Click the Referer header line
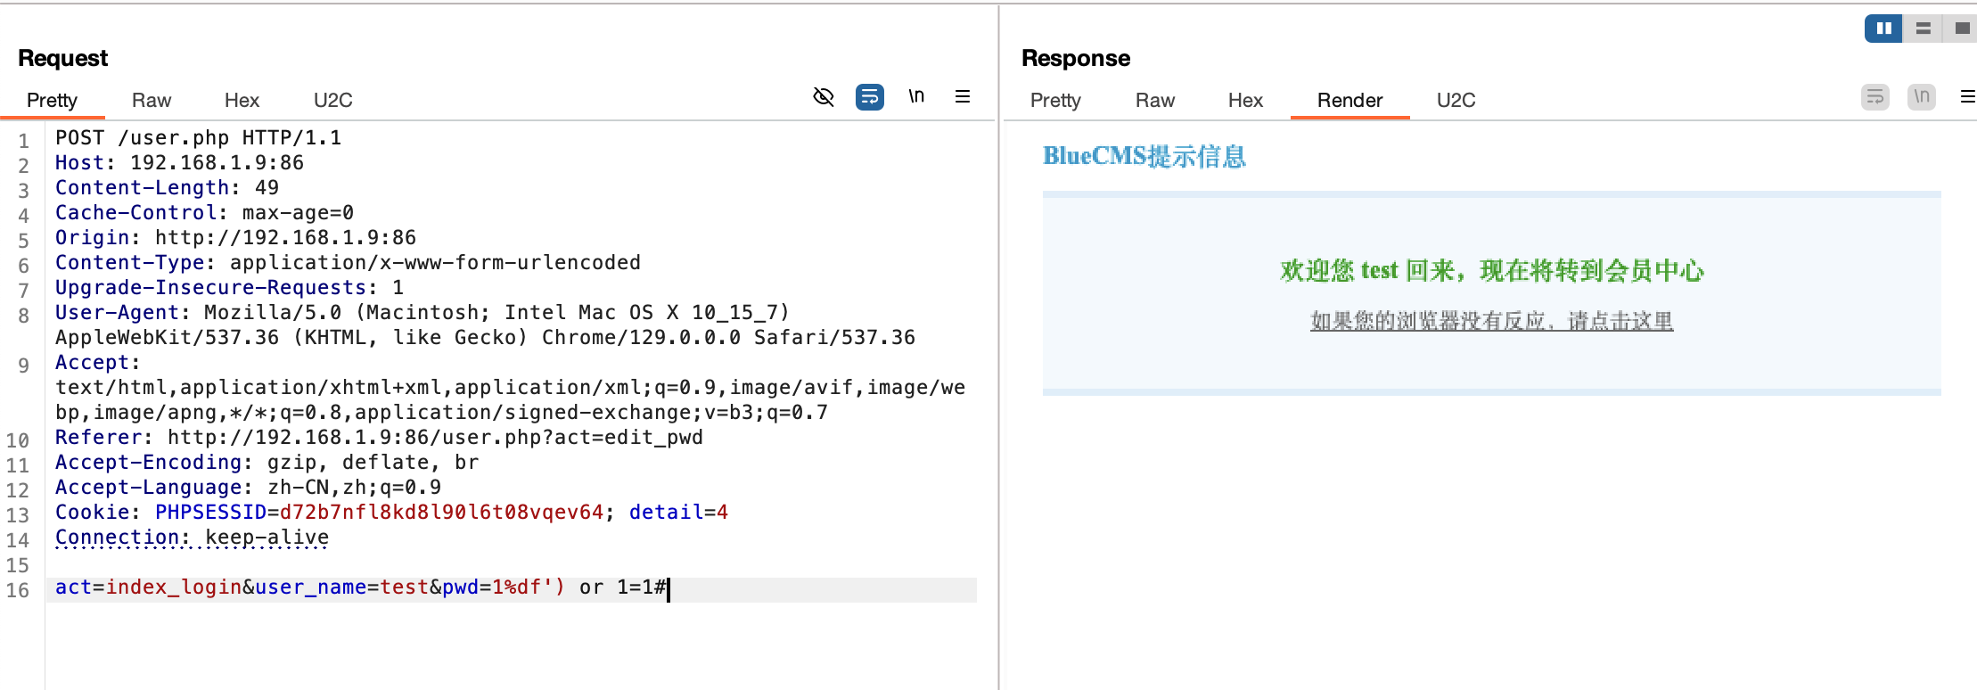The image size is (1977, 690). (x=379, y=438)
